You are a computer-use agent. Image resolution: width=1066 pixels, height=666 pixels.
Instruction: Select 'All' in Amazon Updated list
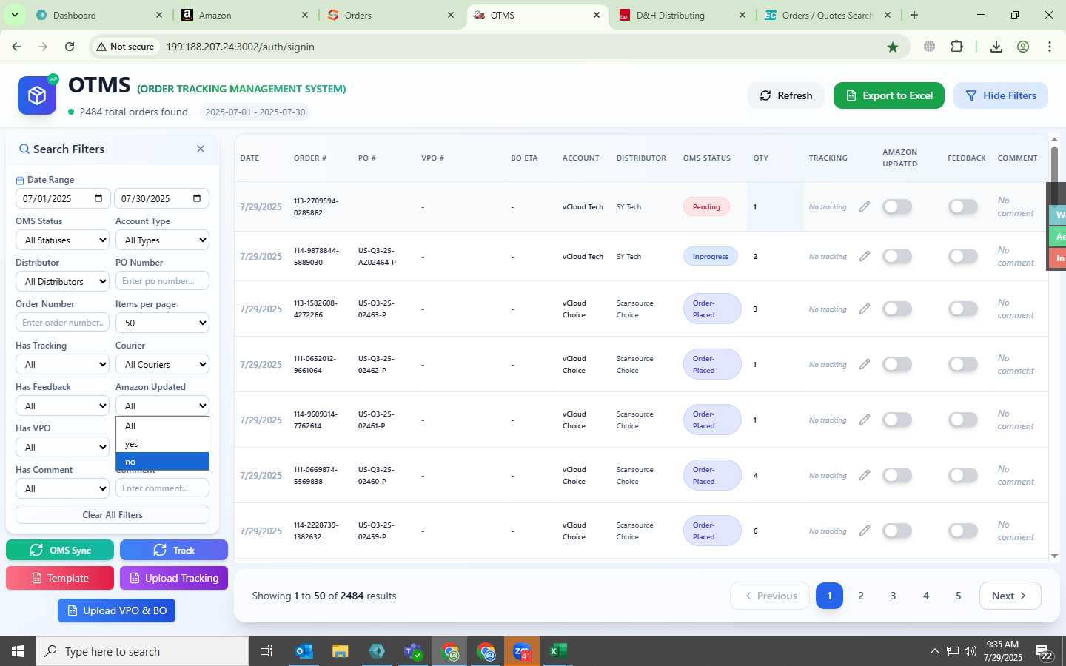(162, 426)
